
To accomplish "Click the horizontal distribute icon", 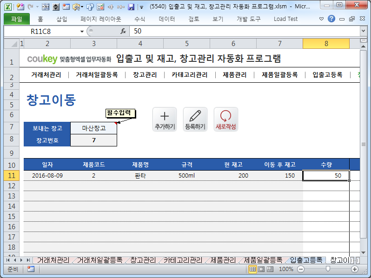I will click(121, 7).
